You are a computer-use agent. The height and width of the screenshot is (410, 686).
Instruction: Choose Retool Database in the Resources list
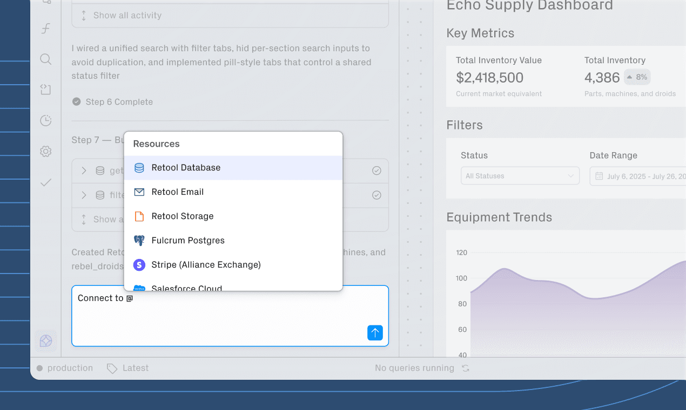pyautogui.click(x=186, y=167)
